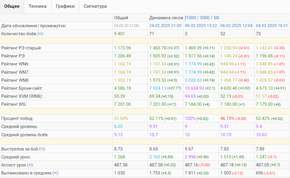Switch to the Техника tab
This screenshot has height=178, width=290.
click(x=37, y=6)
